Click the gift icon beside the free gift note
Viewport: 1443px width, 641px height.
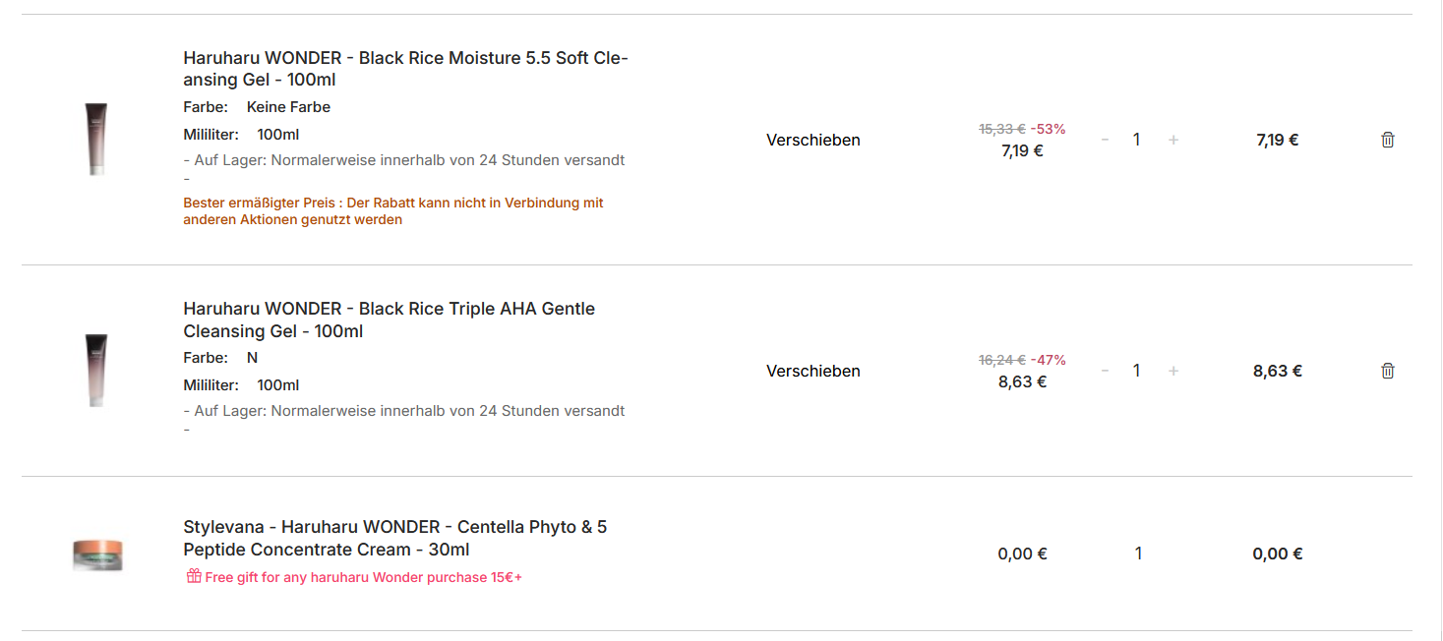pyautogui.click(x=194, y=576)
